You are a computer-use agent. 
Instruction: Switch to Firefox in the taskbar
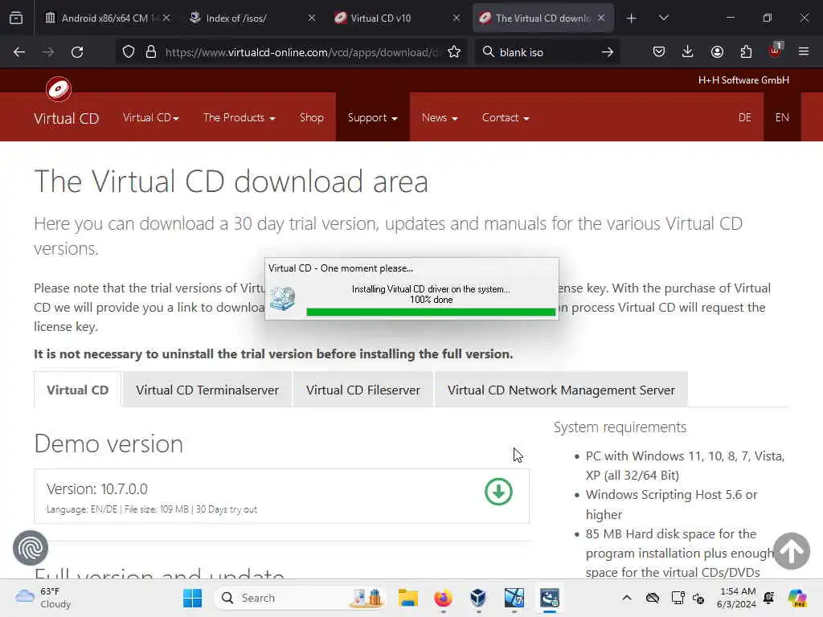click(443, 598)
